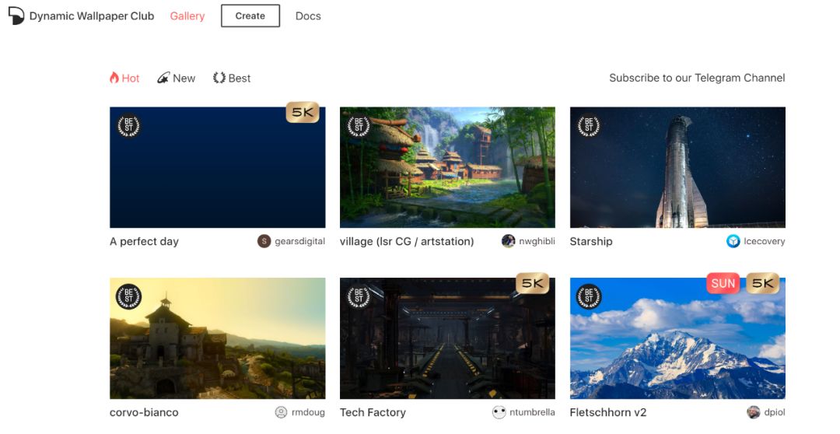Click the title 'Tech Factory'
Image resolution: width=840 pixels, height=434 pixels.
[x=373, y=412]
